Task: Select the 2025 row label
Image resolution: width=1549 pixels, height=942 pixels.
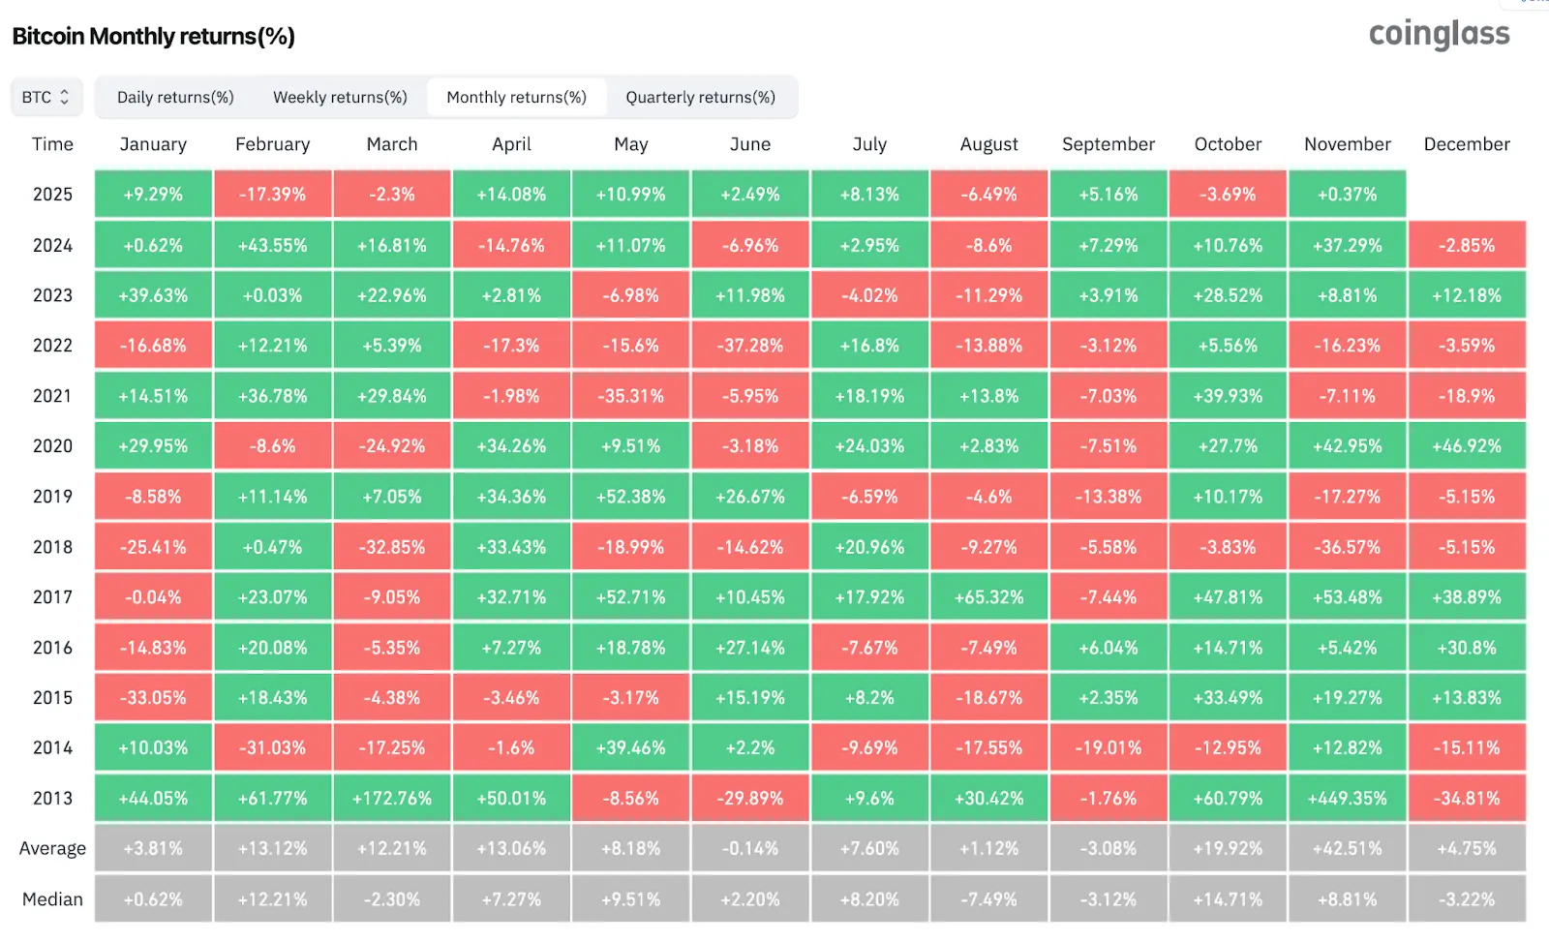Action: (53, 194)
